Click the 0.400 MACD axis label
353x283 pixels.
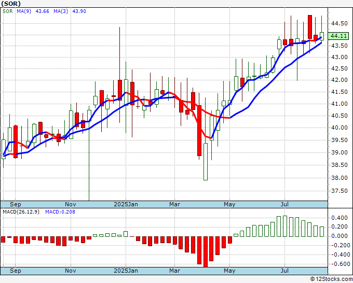tap(340, 218)
